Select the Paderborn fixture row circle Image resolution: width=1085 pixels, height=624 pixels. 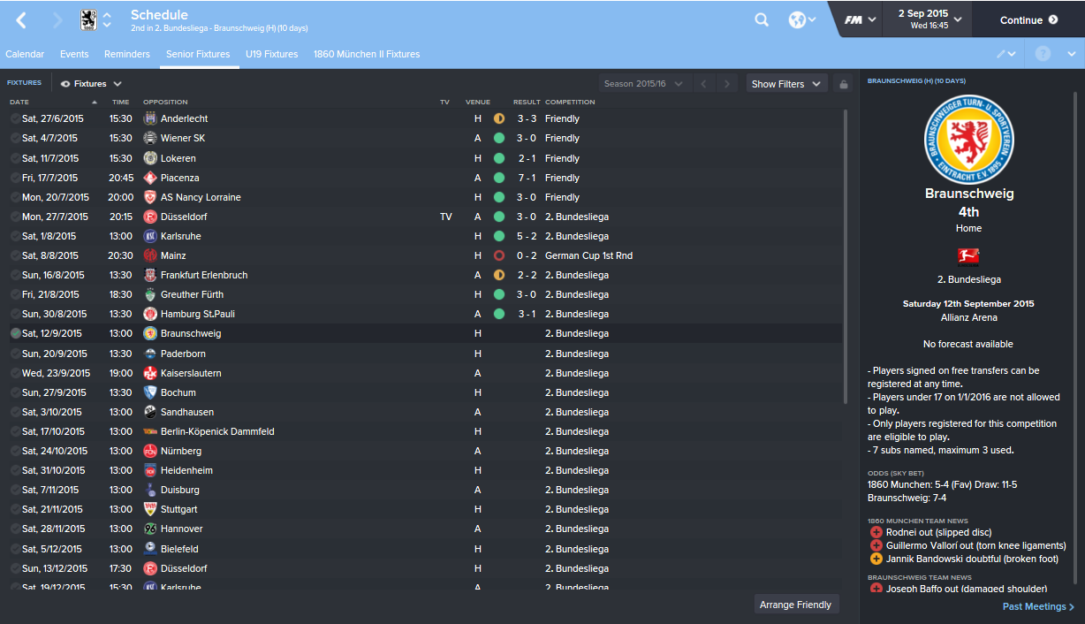(15, 354)
